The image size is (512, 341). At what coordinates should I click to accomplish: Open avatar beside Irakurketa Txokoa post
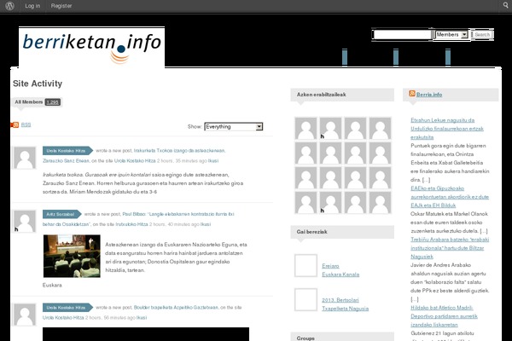coord(25,158)
